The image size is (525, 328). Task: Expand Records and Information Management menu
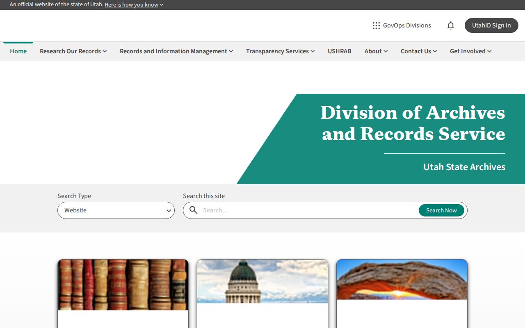(176, 51)
